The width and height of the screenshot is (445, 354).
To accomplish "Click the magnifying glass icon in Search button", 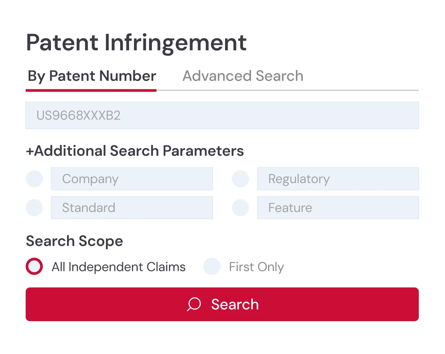I will [x=193, y=305].
